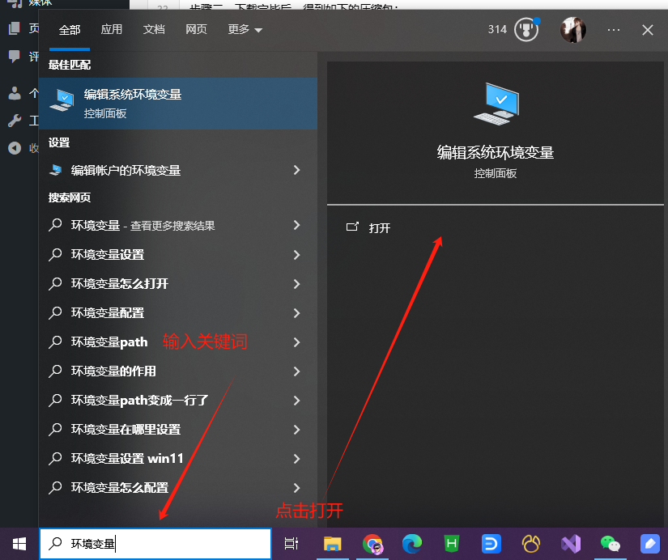The width and height of the screenshot is (668, 560).
Task: Click the rewards trophy medal icon
Action: [x=526, y=29]
